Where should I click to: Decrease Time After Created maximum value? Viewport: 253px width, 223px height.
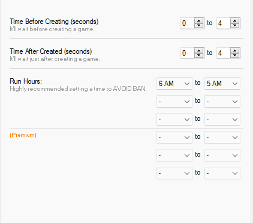(x=234, y=56)
